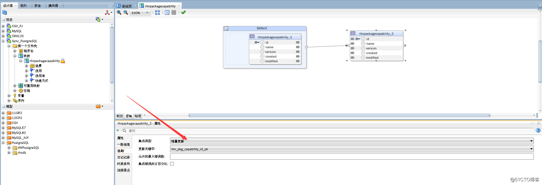This screenshot has width=542, height=185.
Task: Expand the MySQL project node
Action: coord(3,31)
